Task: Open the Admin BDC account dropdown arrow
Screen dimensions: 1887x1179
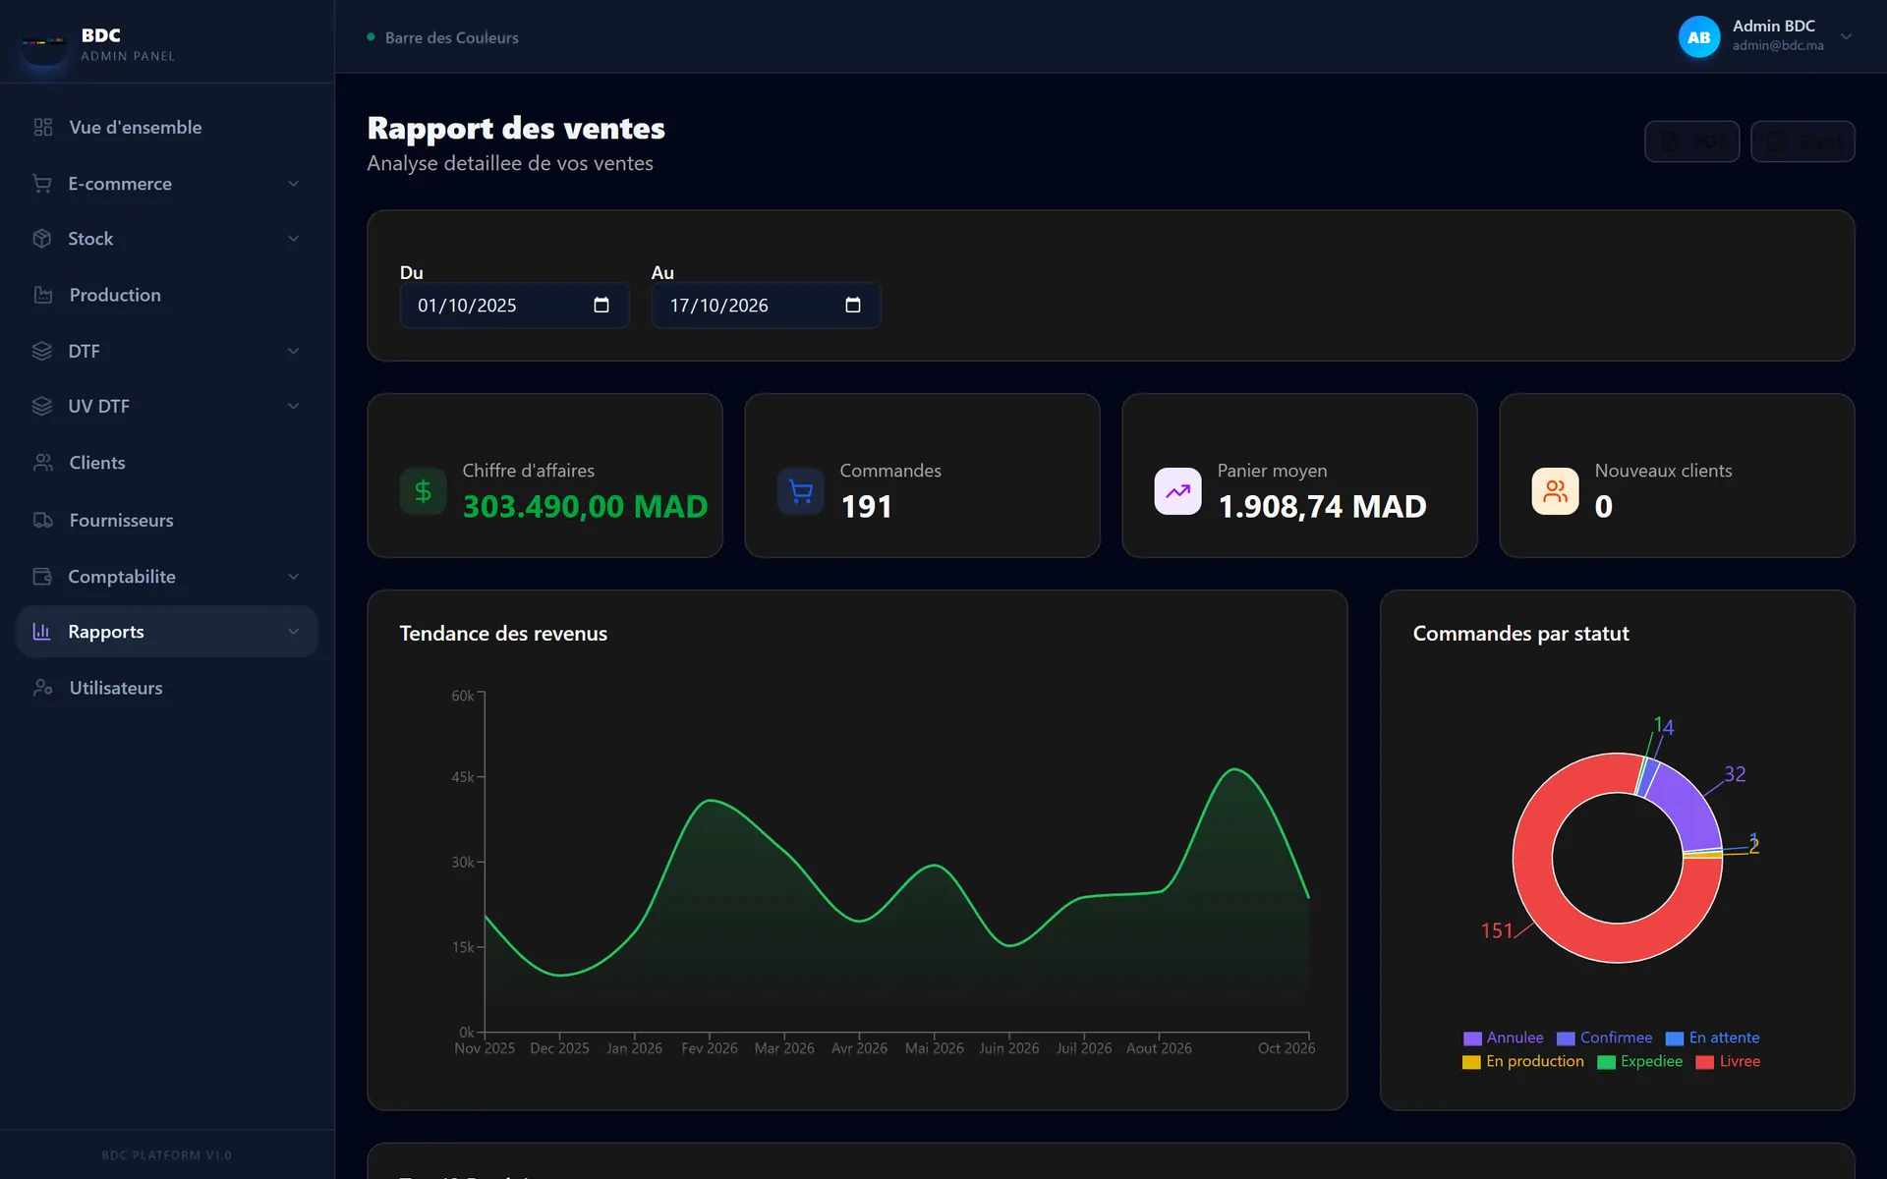Action: [1847, 37]
